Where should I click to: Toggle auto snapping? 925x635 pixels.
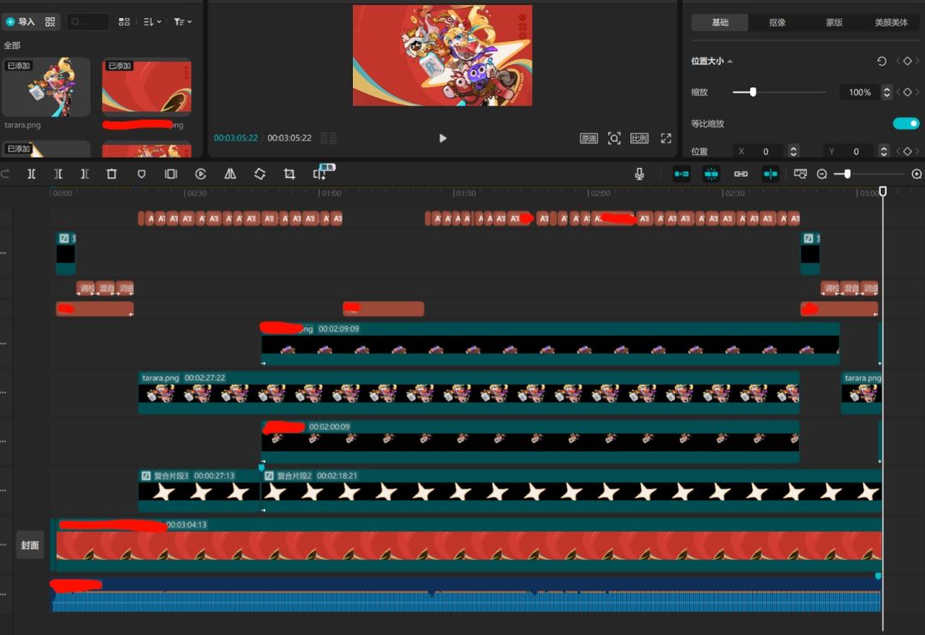[x=711, y=174]
